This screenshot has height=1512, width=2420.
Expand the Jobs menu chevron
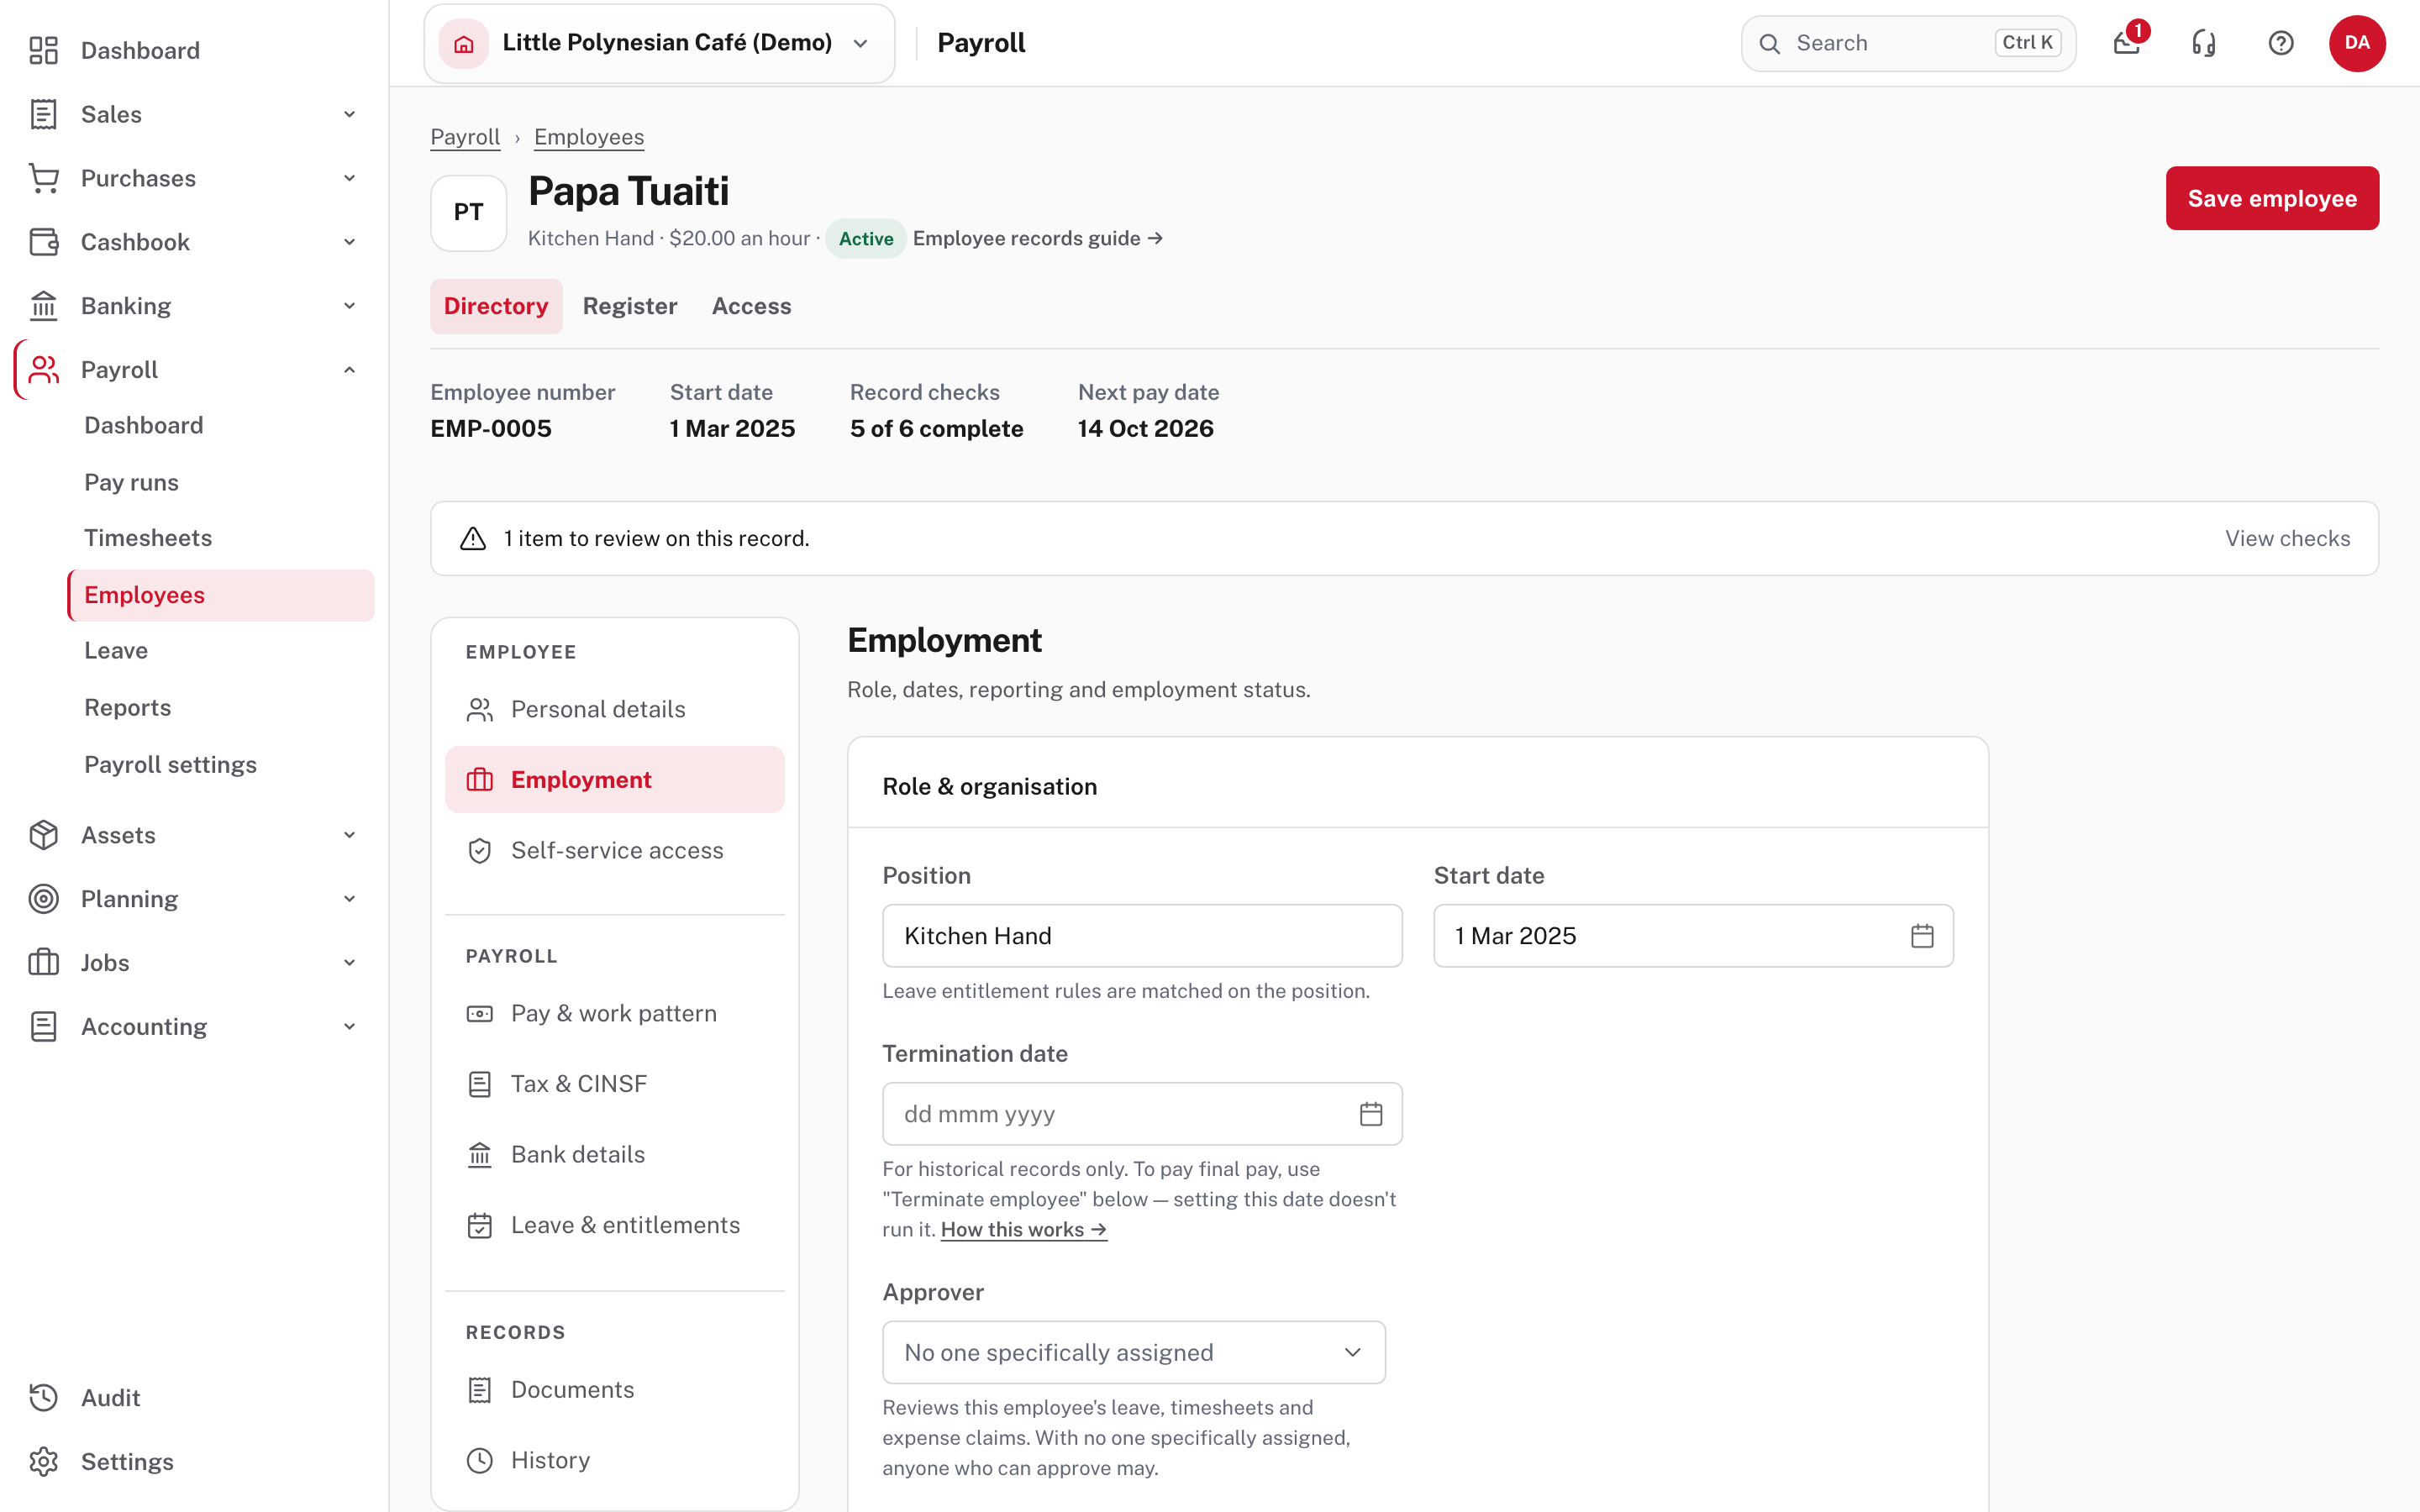pos(350,963)
